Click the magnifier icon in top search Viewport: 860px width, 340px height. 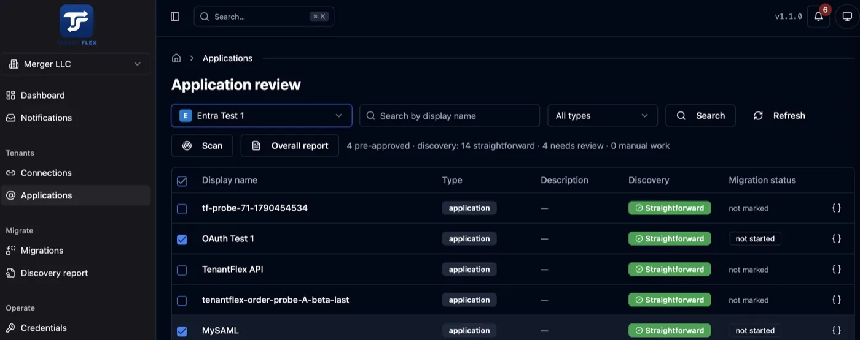(x=205, y=17)
